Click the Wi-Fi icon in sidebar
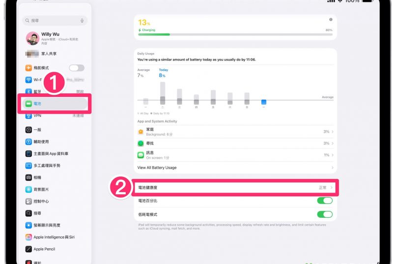 point(29,80)
